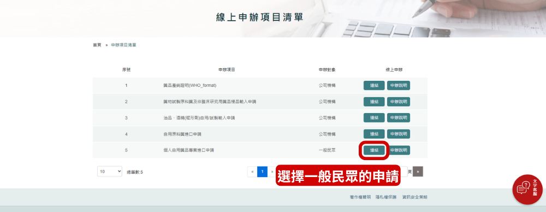Open 申辦說明 for row 4 自用原料藥進口申請
546x212 pixels.
pyautogui.click(x=399, y=134)
